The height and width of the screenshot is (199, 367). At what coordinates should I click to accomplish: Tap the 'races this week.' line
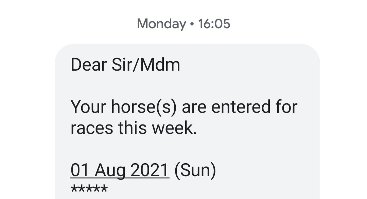pyautogui.click(x=134, y=128)
